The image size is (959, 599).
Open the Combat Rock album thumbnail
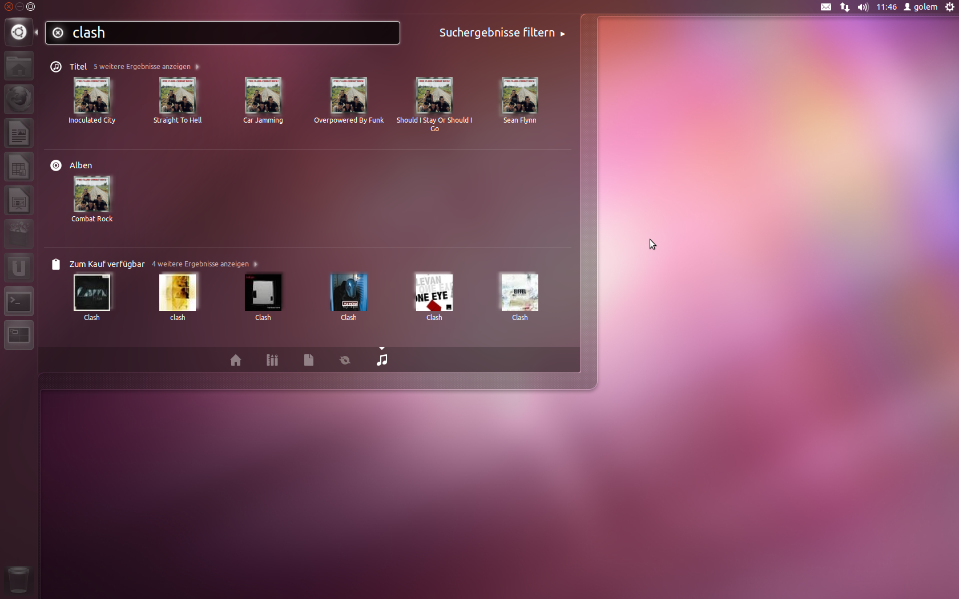pos(92,193)
